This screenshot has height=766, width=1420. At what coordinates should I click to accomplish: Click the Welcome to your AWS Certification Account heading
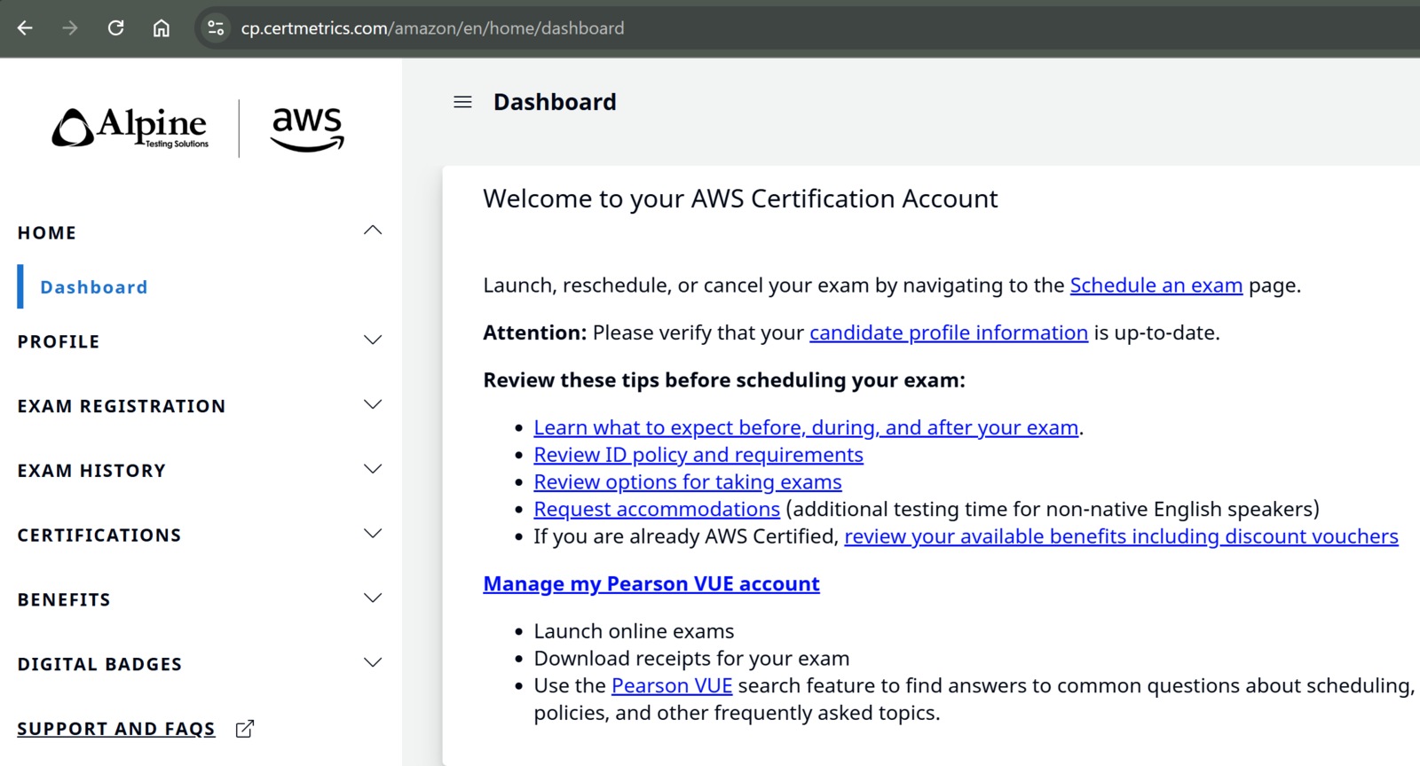pyautogui.click(x=740, y=199)
